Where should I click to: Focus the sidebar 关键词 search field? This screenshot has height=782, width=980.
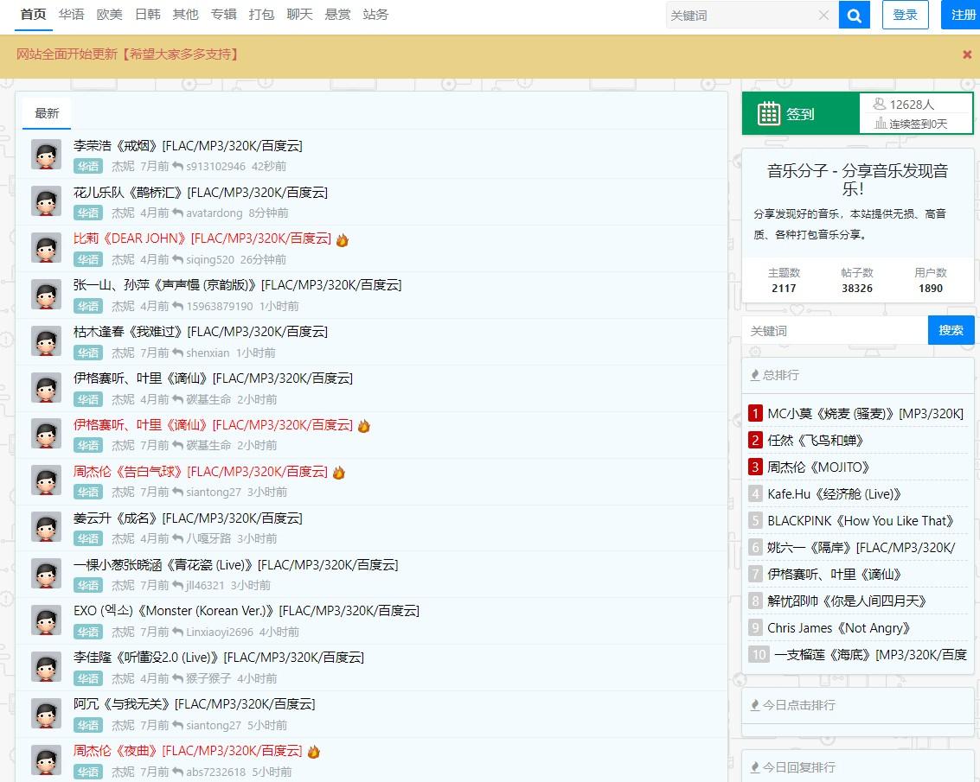tap(834, 331)
